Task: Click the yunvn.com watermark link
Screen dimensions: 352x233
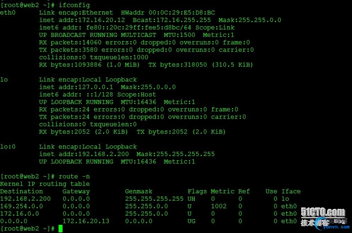Action: [336, 227]
